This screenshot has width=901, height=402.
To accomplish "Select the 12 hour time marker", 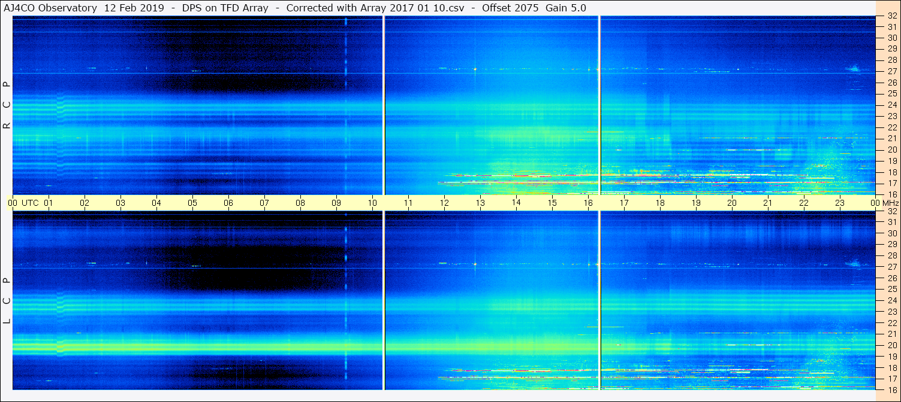I will [444, 203].
